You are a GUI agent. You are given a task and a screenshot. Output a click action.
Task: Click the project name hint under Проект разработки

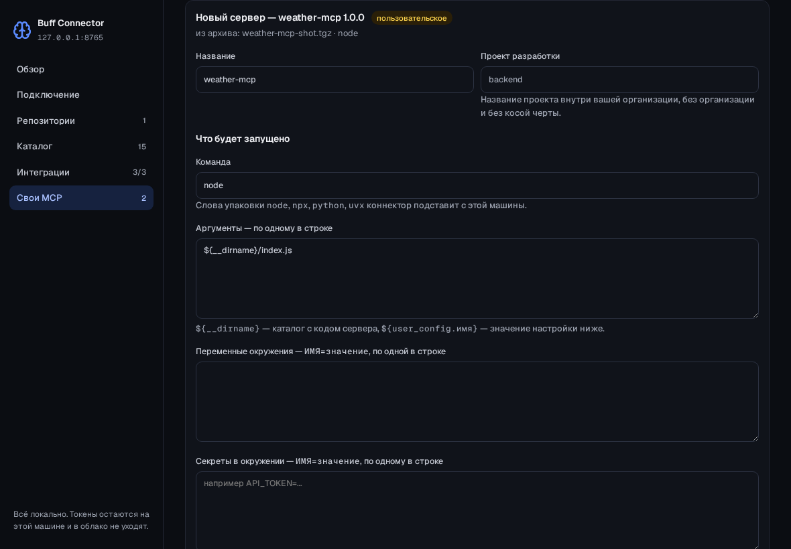tap(618, 106)
